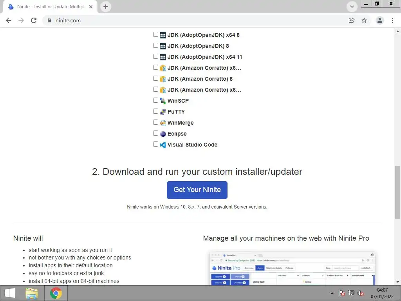
Task: Check JDK (AdoptOpenJDK) x64 11 checkbox
Action: click(155, 56)
